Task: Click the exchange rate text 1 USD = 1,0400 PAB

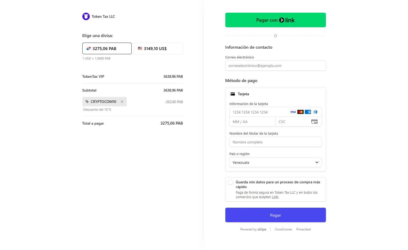Action: (96, 58)
